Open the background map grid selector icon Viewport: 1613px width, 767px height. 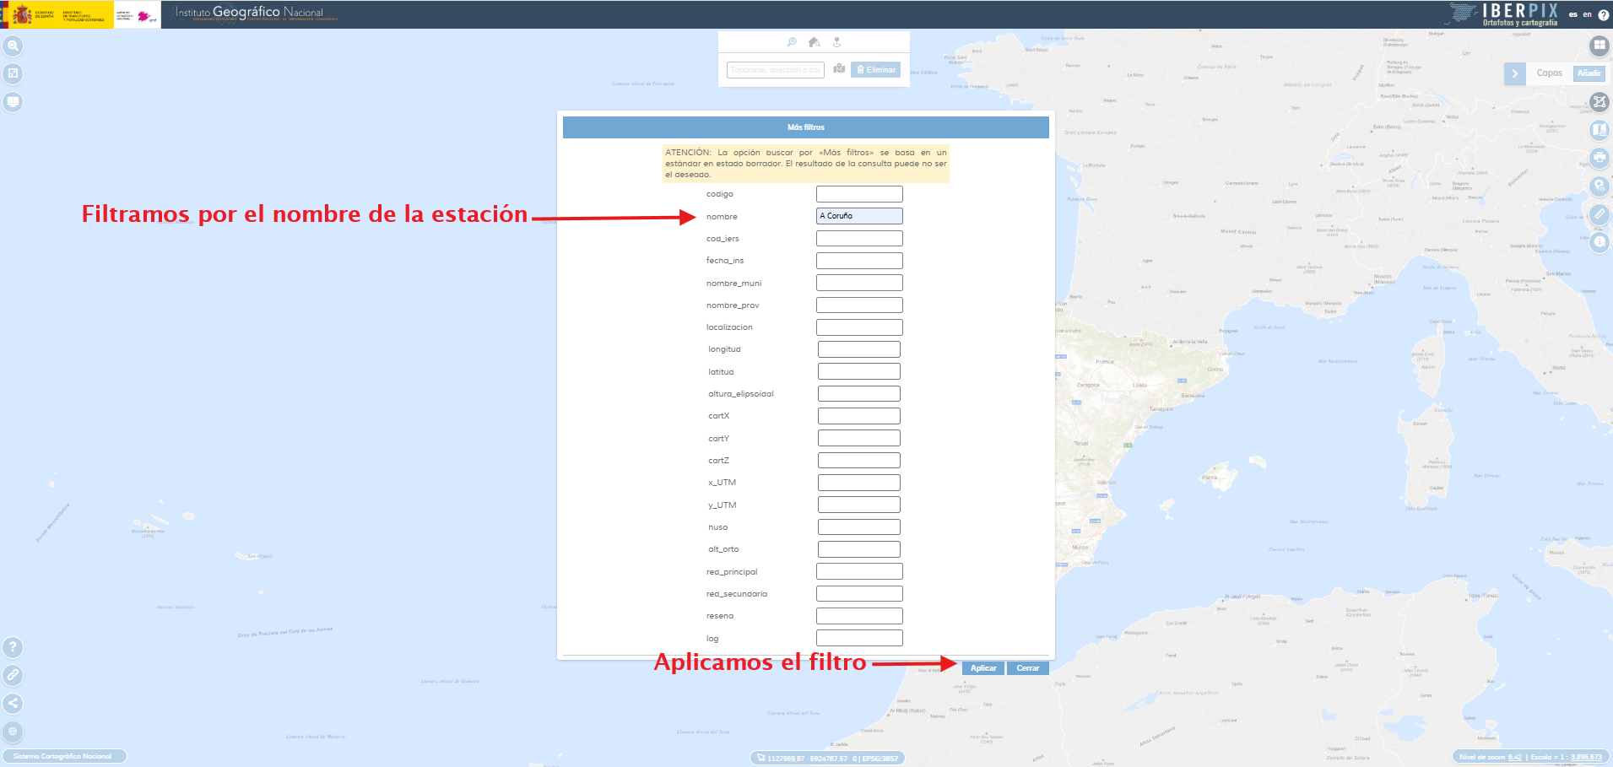(1599, 46)
